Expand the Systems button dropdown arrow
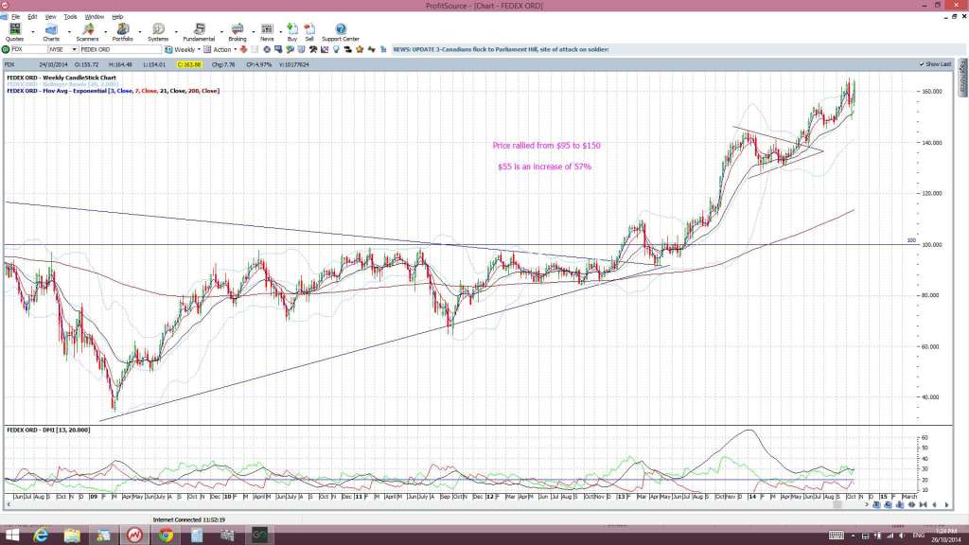The width and height of the screenshot is (969, 545). [176, 31]
